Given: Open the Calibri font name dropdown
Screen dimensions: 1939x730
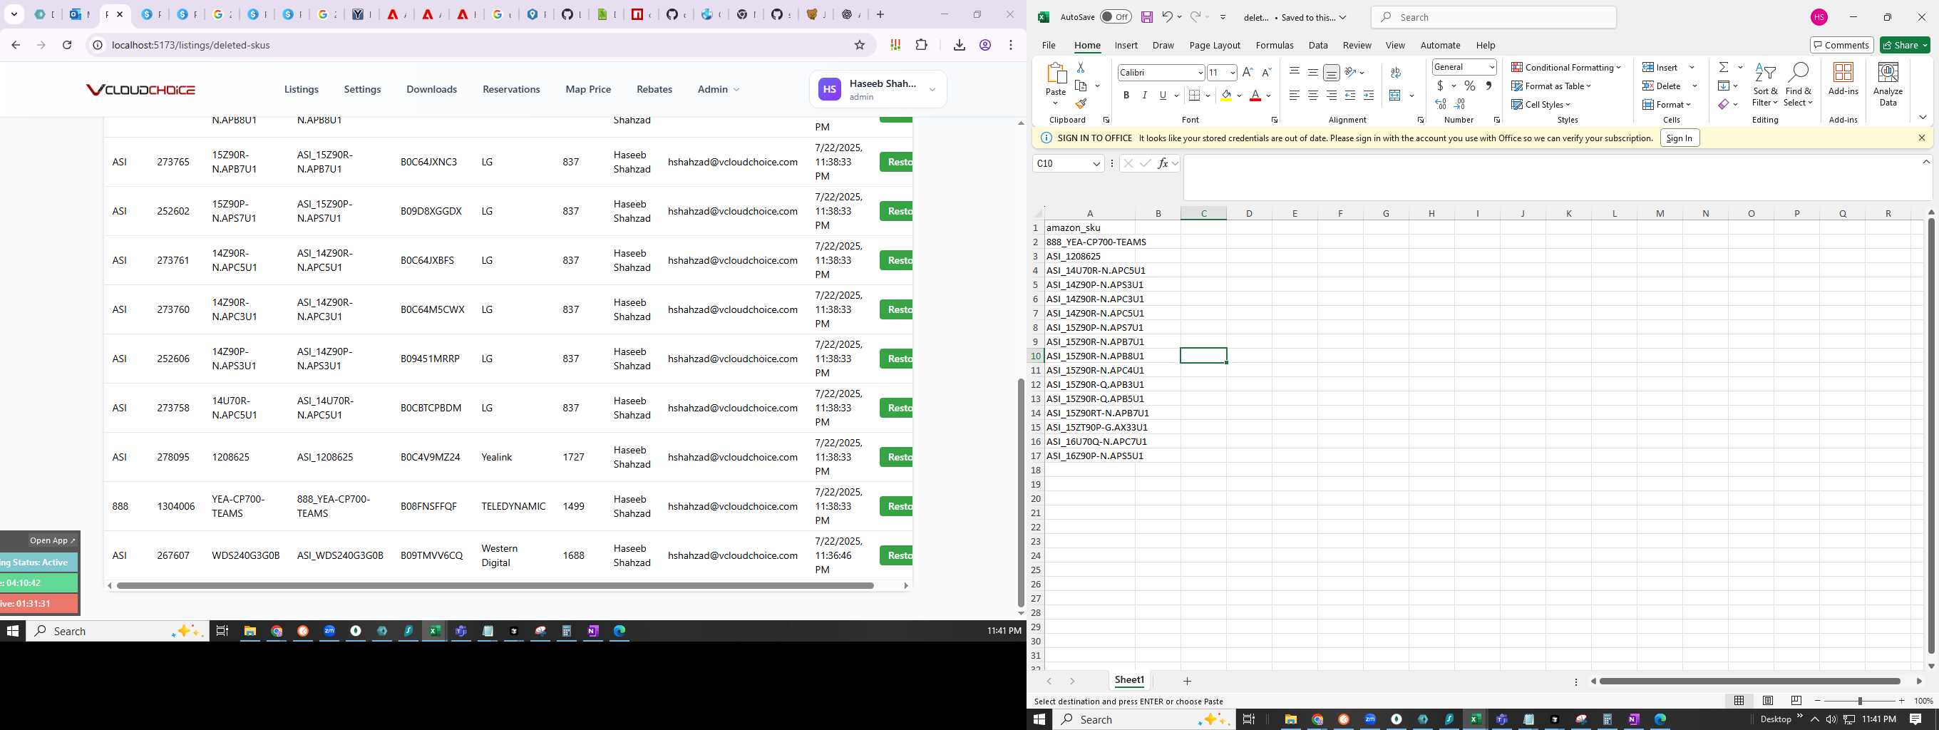Looking at the screenshot, I should (x=1200, y=73).
